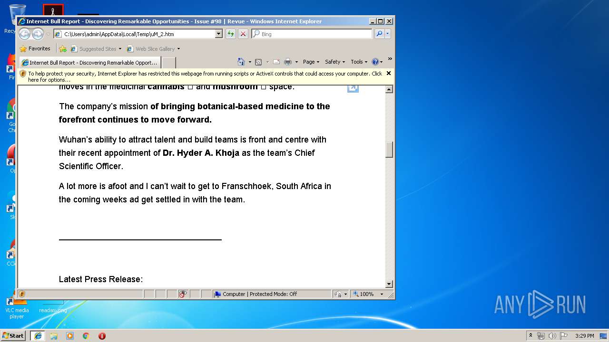Click the security information bar for options
The image size is (609, 342).
(x=201, y=76)
